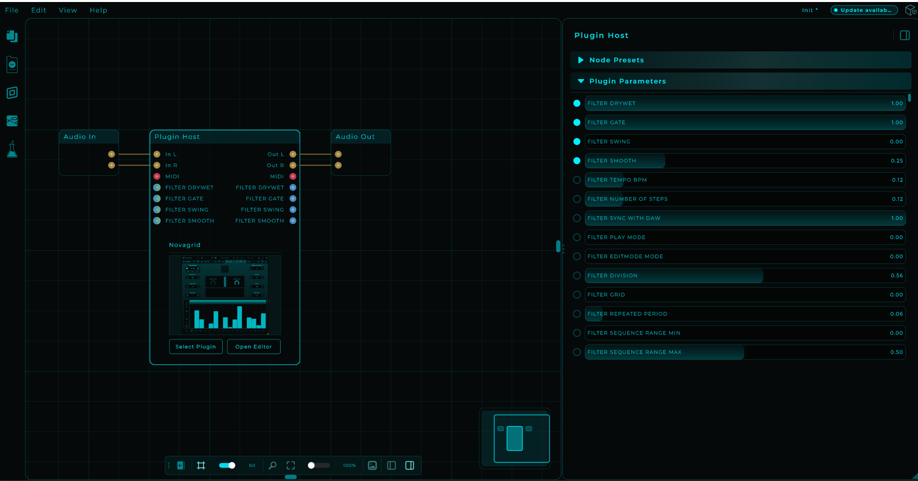The width and height of the screenshot is (918, 481).
Task: Click the grid size value 60
Action: [252, 465]
